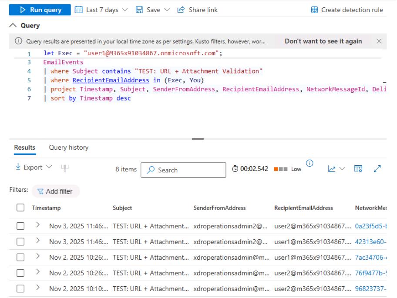Click Don't want to see it again
This screenshot has height=298, width=397.
(x=323, y=41)
